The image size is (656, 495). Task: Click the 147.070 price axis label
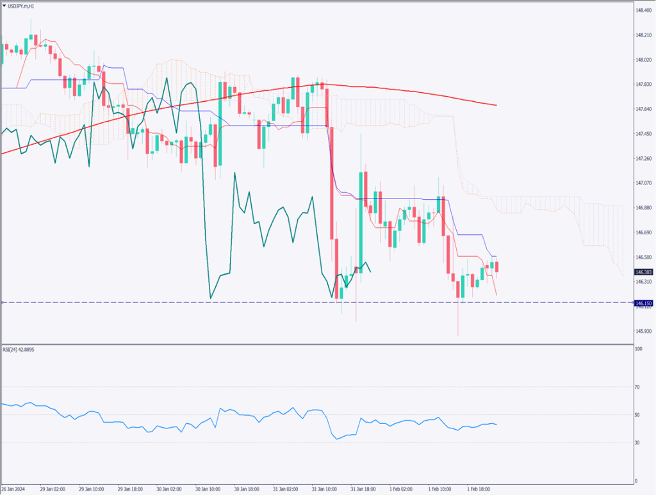(643, 183)
